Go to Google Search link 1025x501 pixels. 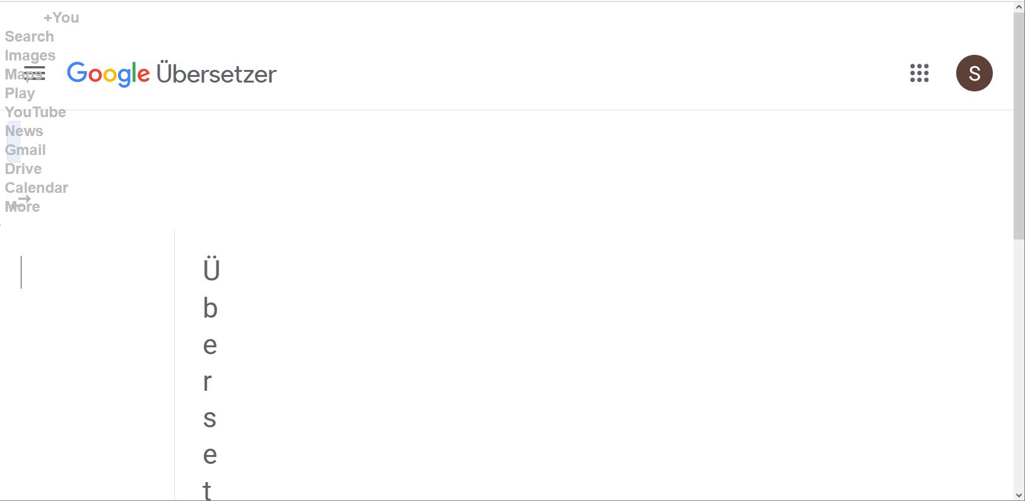point(29,37)
